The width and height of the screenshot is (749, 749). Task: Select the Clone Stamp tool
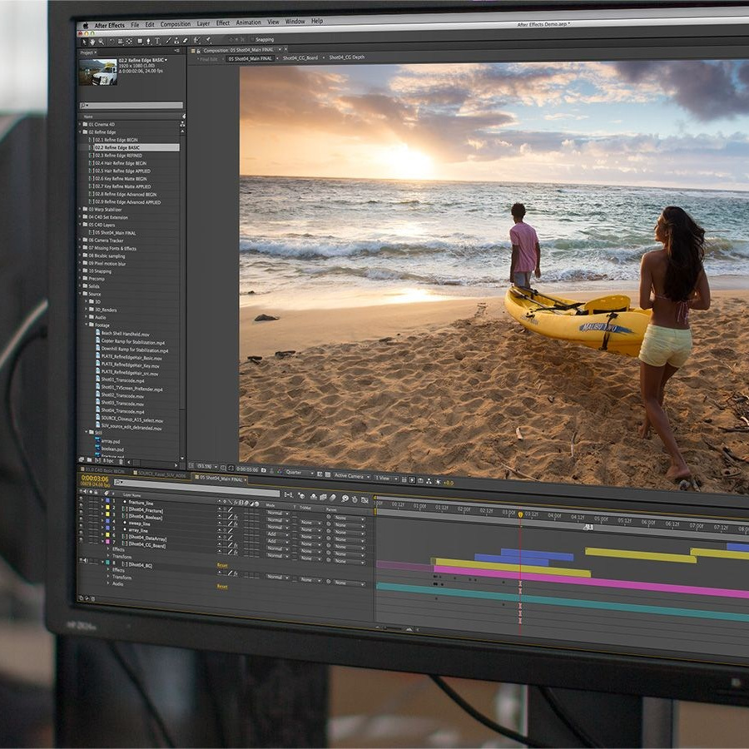pos(176,39)
